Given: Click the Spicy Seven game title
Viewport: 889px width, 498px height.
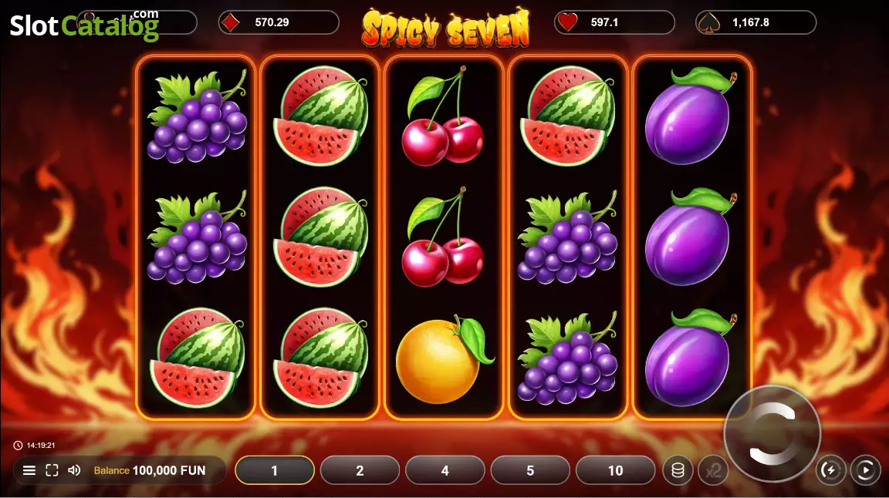Looking at the screenshot, I should tap(445, 27).
